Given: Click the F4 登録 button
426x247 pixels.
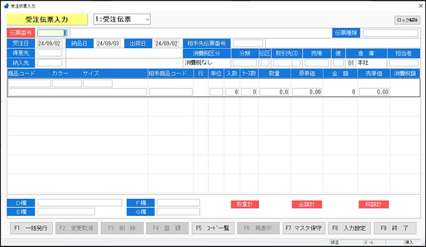Looking at the screenshot, I should coord(167,228).
